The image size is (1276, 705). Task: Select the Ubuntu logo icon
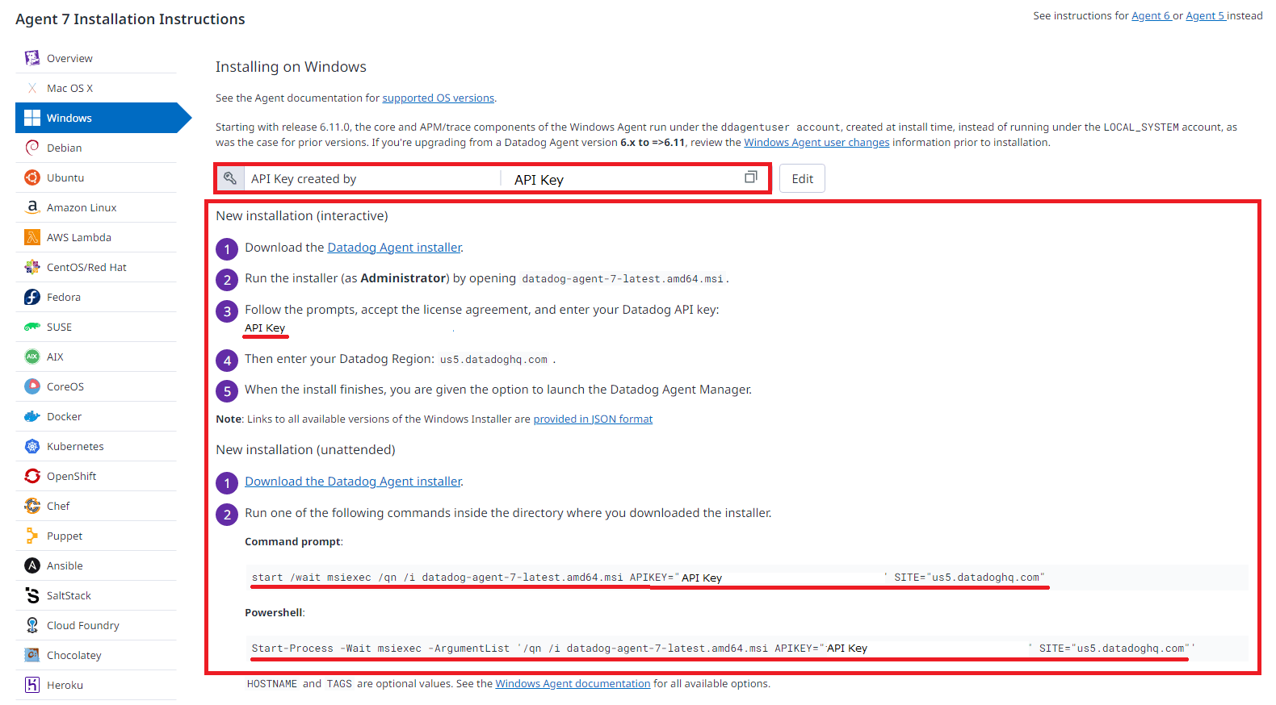(32, 177)
